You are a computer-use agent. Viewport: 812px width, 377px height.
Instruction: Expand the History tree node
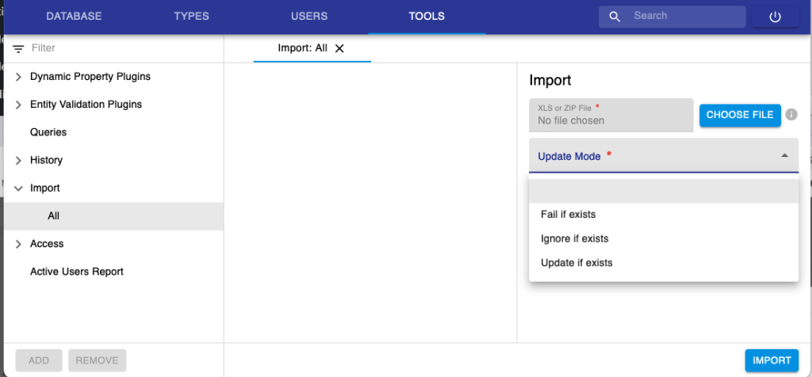pyautogui.click(x=19, y=160)
